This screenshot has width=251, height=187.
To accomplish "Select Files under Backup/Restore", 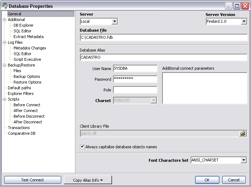I will [x=17, y=71].
